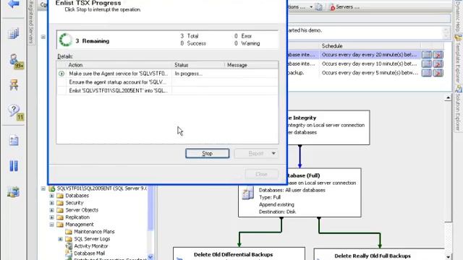This screenshot has width=463, height=260.
Task: Click the network computers icon in sidebar
Action: point(13,192)
